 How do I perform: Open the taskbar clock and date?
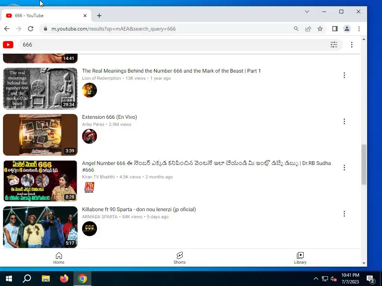(350, 279)
